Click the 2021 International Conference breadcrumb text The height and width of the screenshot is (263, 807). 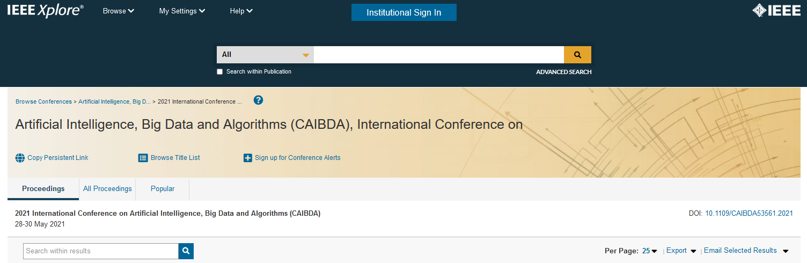pyautogui.click(x=200, y=101)
